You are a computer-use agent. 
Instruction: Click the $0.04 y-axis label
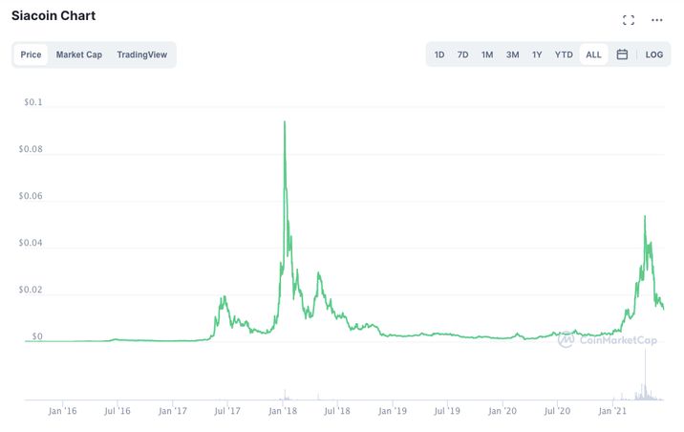[31, 243]
